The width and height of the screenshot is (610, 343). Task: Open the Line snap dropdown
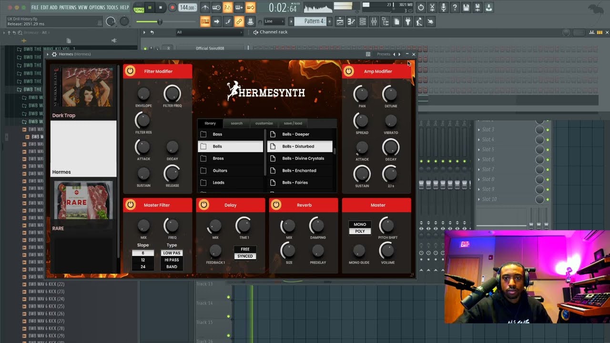(x=274, y=21)
